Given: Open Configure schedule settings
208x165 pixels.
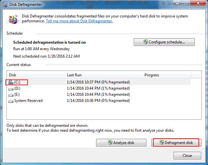Looking at the screenshot, I should tap(164, 42).
